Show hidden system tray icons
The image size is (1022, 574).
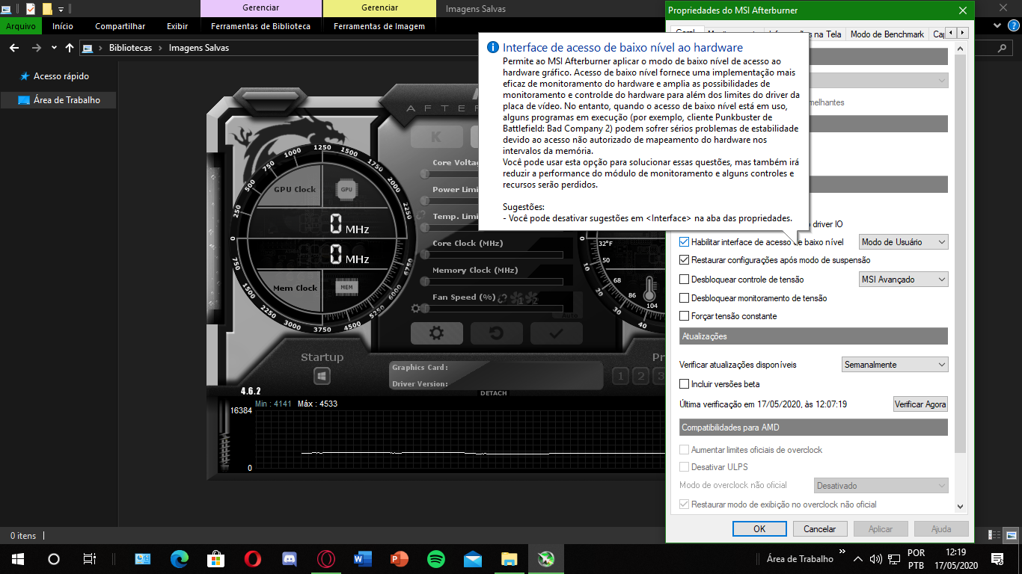tap(858, 559)
